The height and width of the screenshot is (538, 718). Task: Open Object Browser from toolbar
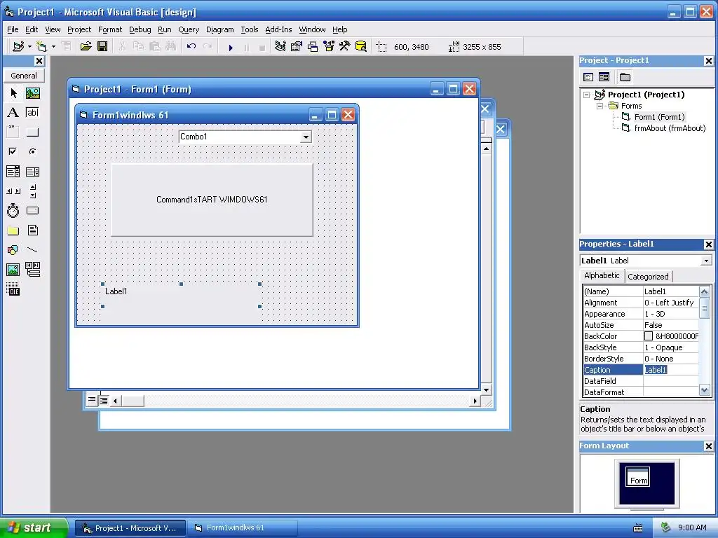pyautogui.click(x=329, y=47)
